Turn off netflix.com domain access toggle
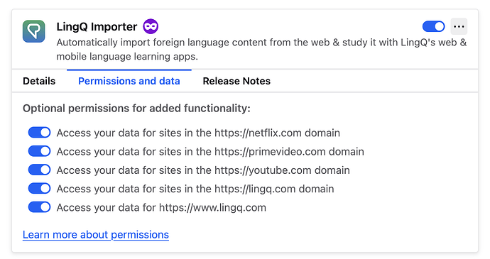 (39, 133)
